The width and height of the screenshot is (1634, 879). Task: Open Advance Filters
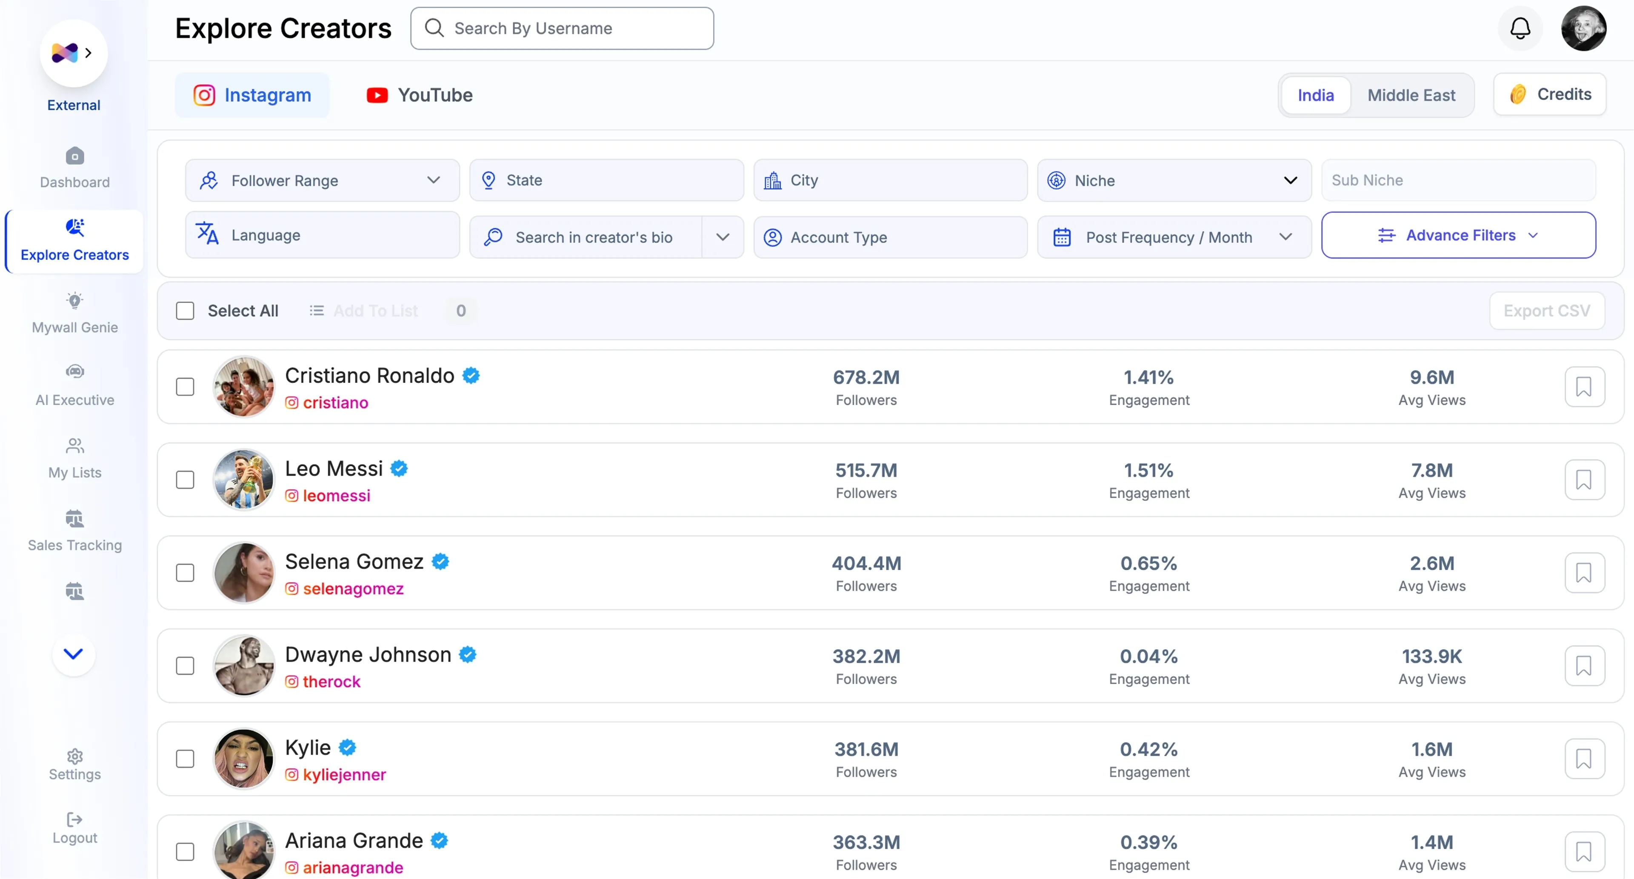tap(1458, 235)
